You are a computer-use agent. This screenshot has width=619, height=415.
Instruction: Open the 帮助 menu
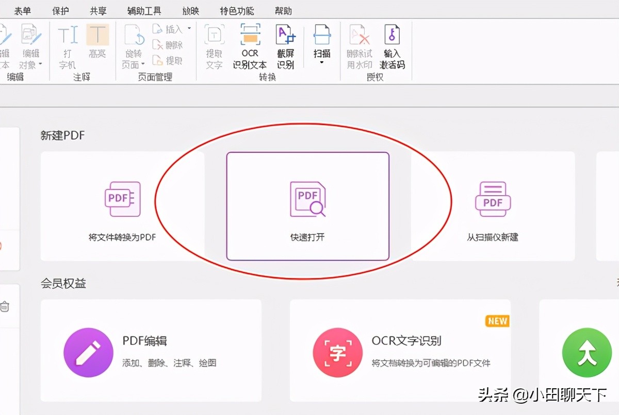click(x=283, y=10)
